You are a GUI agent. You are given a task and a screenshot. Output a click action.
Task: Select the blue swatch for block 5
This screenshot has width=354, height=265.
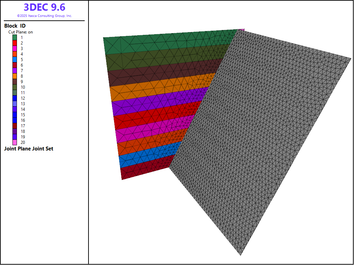click(x=15, y=59)
